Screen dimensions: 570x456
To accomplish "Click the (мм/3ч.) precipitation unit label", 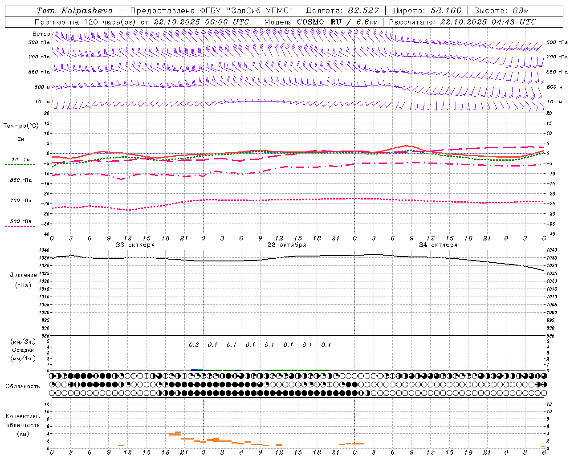I will pyautogui.click(x=23, y=342).
